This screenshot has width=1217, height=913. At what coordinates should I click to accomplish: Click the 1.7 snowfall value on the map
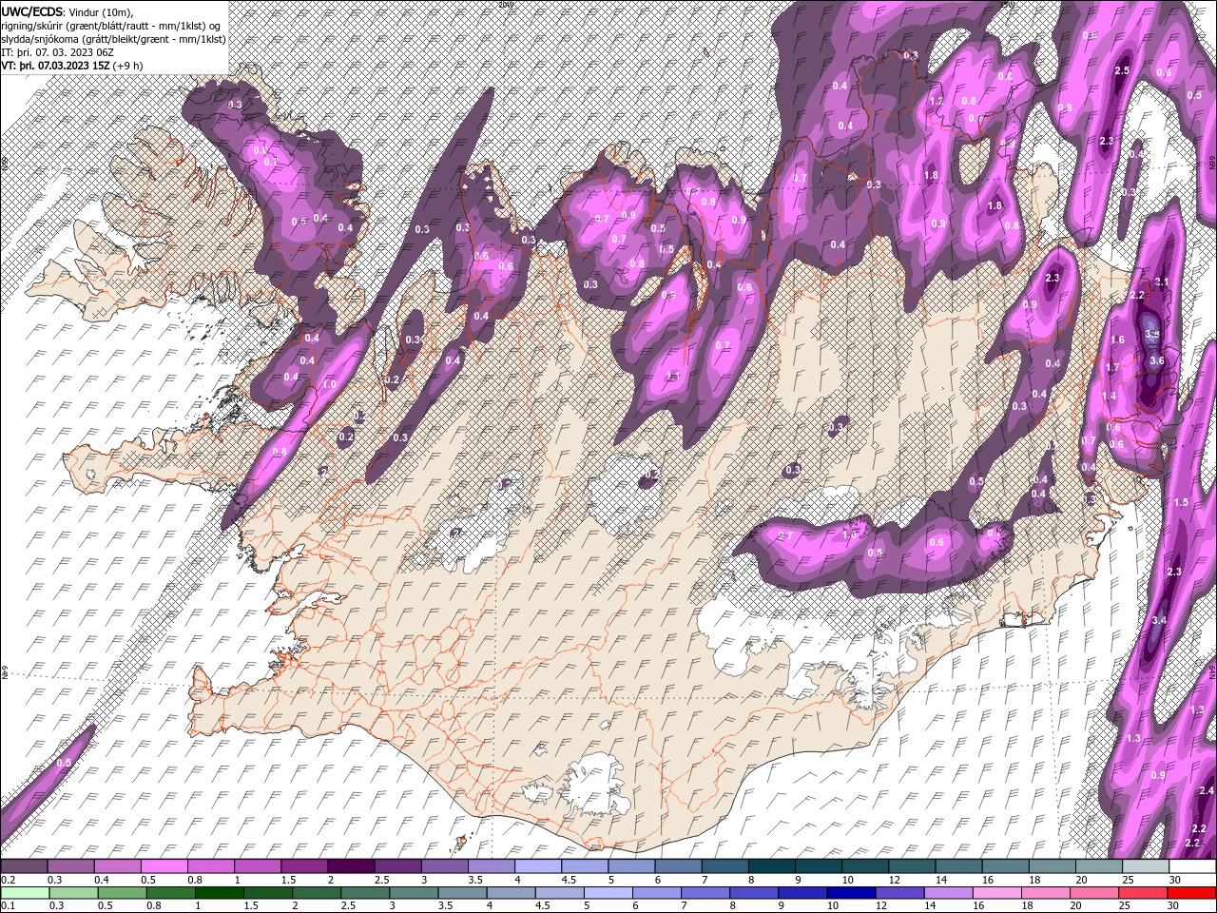click(1113, 367)
